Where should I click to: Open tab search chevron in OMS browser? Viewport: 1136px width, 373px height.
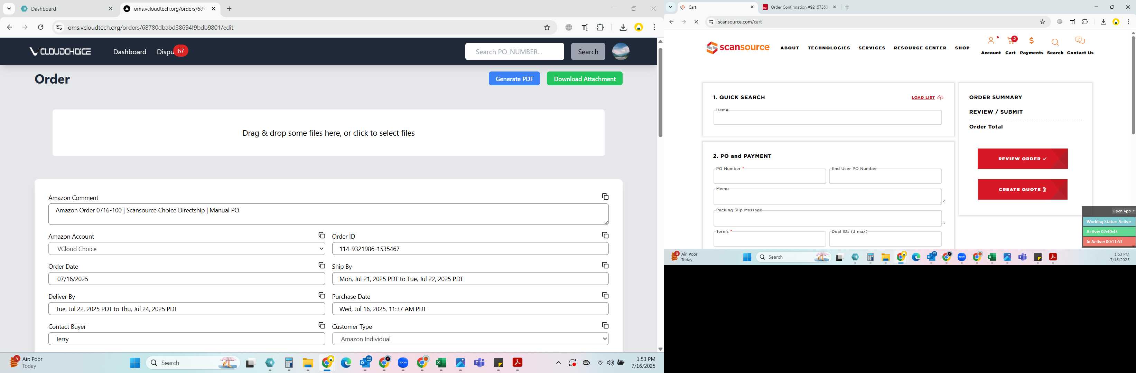tap(9, 9)
